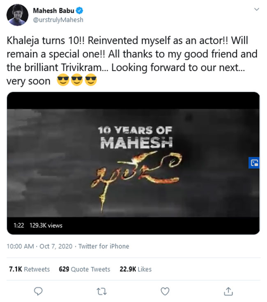Click the 129.3K views counter
Image resolution: width=267 pixels, height=302 pixels.
pos(46,225)
